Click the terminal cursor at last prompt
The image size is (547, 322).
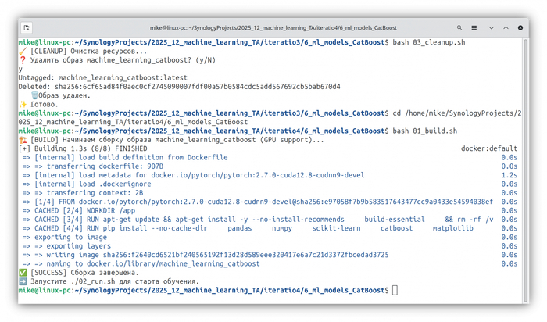(x=395, y=290)
